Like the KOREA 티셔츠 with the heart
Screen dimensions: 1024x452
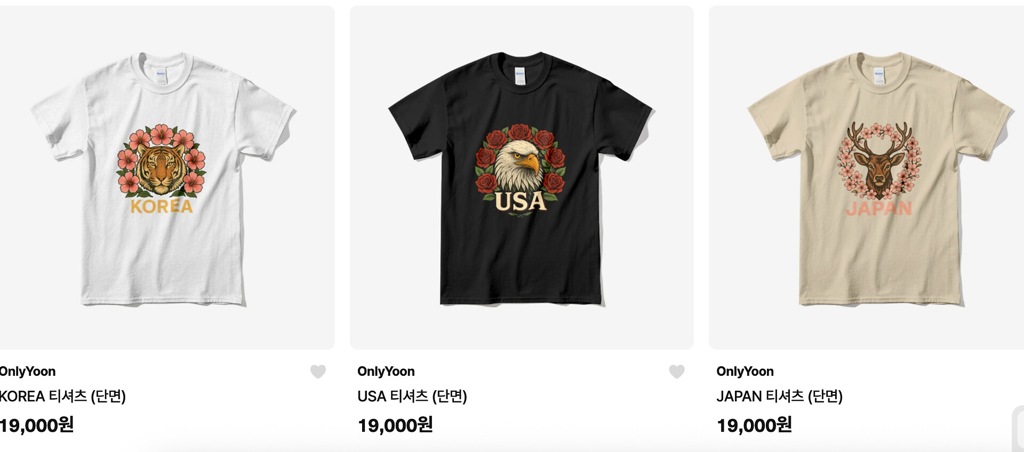point(318,372)
